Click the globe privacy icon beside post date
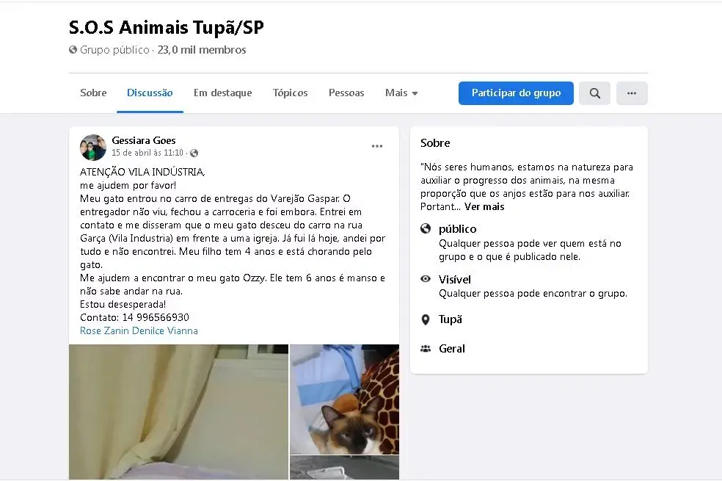Screen dimensions: 722x481 click(x=194, y=153)
